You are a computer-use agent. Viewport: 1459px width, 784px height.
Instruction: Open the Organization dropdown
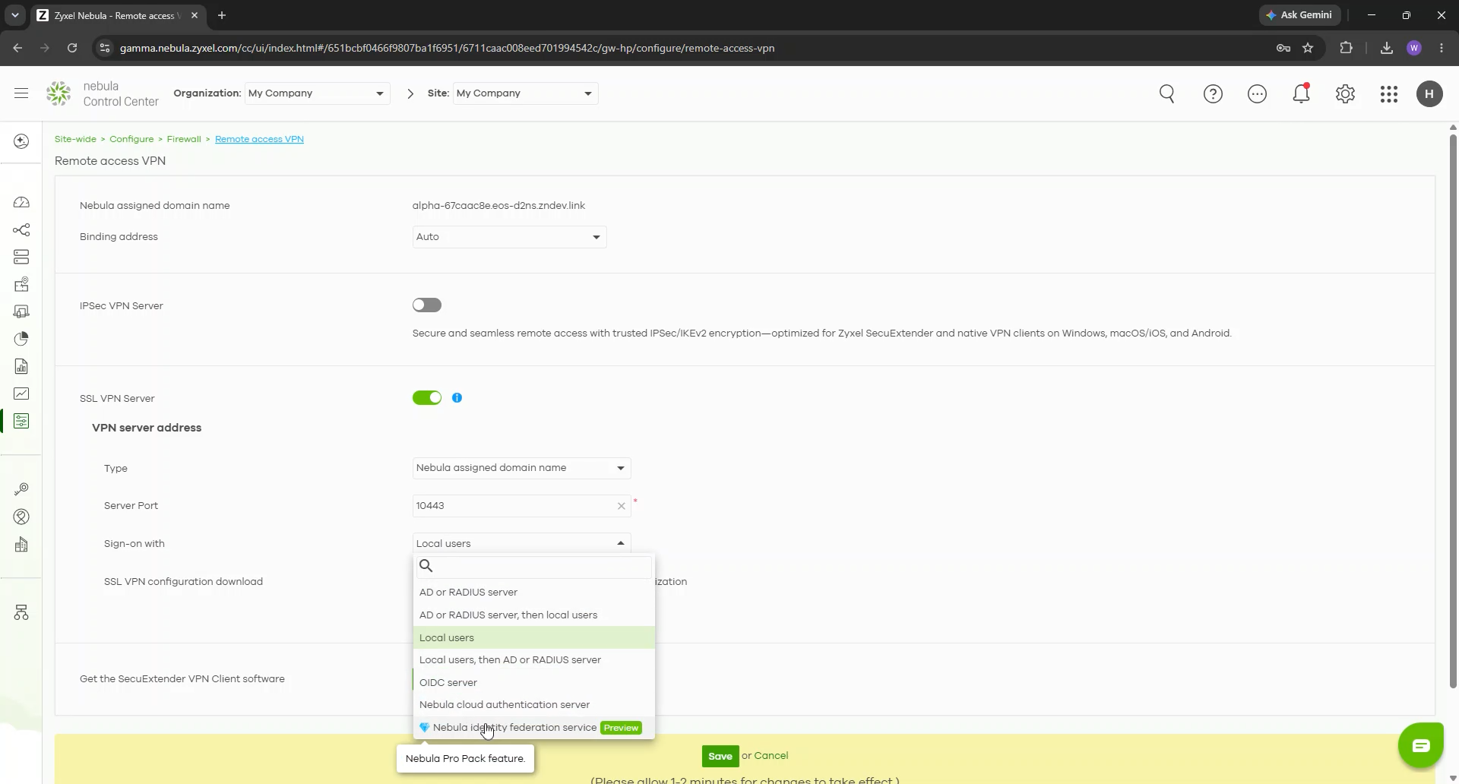(317, 93)
